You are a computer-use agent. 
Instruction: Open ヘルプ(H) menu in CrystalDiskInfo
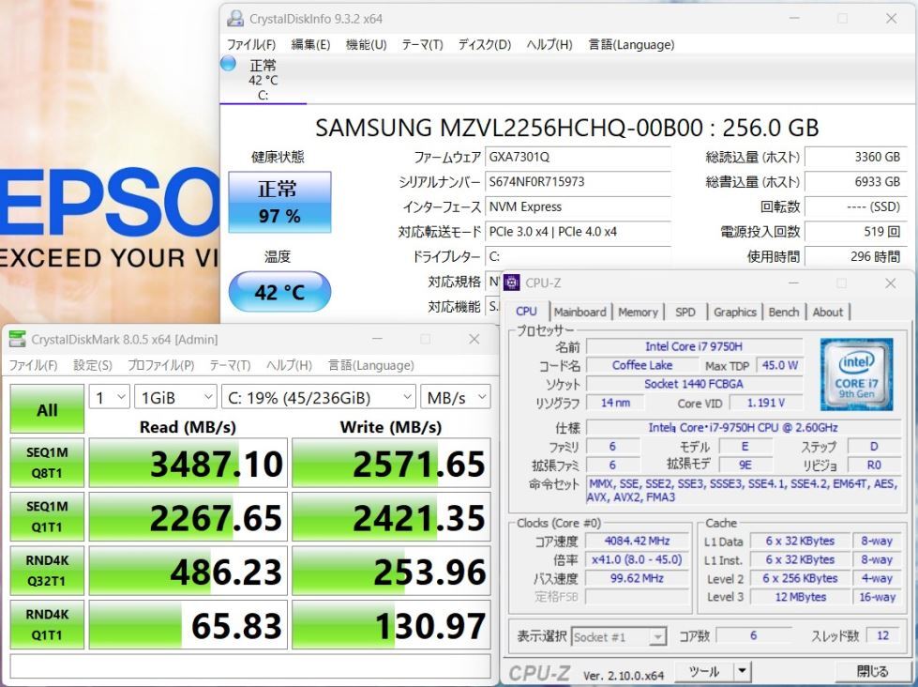click(x=549, y=44)
